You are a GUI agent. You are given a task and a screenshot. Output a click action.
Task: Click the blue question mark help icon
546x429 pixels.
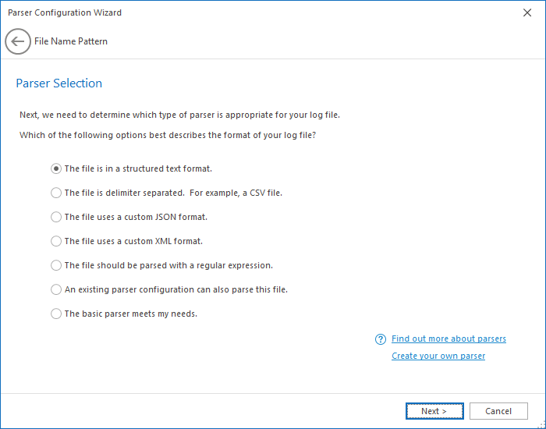(x=381, y=339)
